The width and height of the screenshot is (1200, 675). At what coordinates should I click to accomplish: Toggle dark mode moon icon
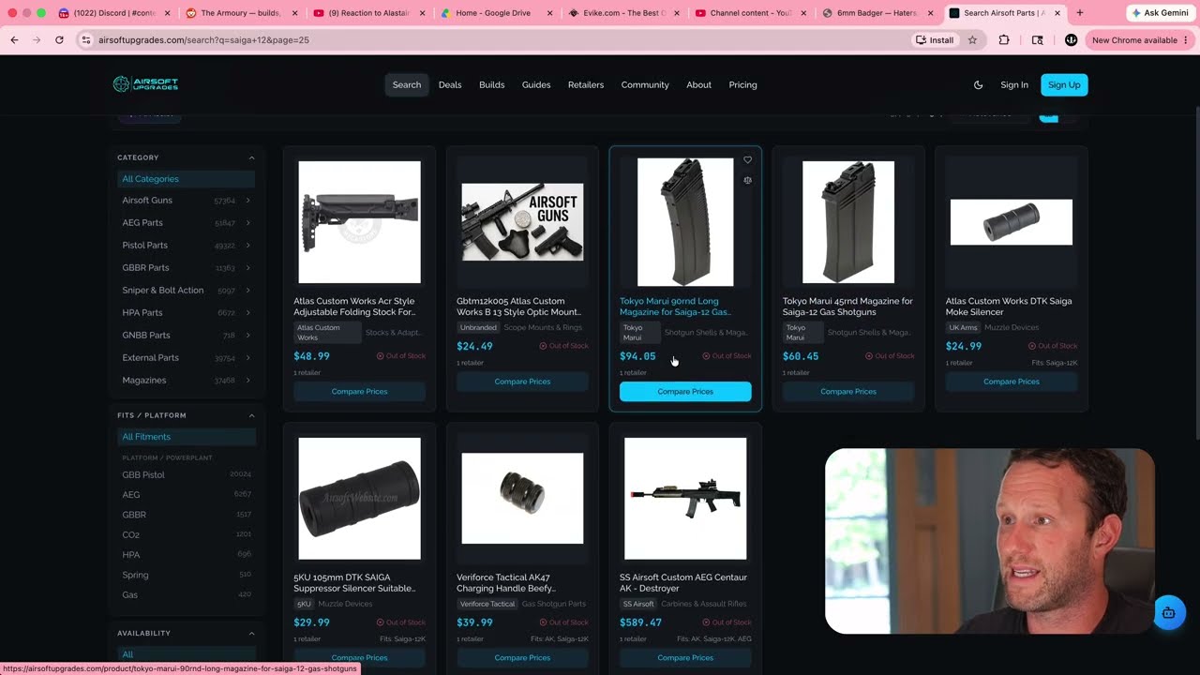pyautogui.click(x=978, y=84)
